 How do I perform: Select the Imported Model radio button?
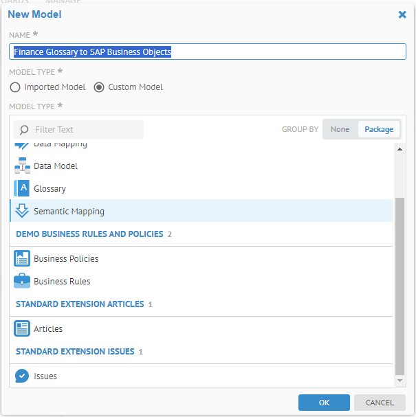coord(15,87)
